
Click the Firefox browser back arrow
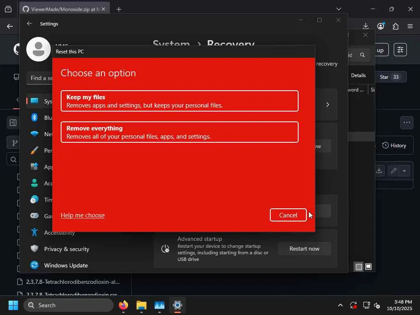coord(10,26)
